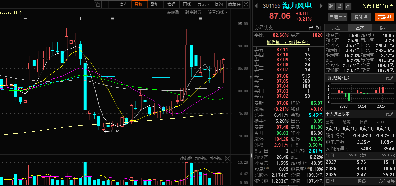Open the 筹码 chip distribution

click(x=171, y=4)
